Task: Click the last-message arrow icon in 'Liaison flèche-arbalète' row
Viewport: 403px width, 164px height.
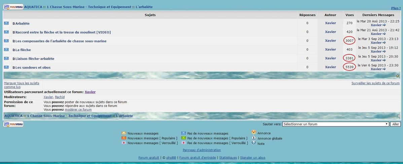Action: coord(384,60)
